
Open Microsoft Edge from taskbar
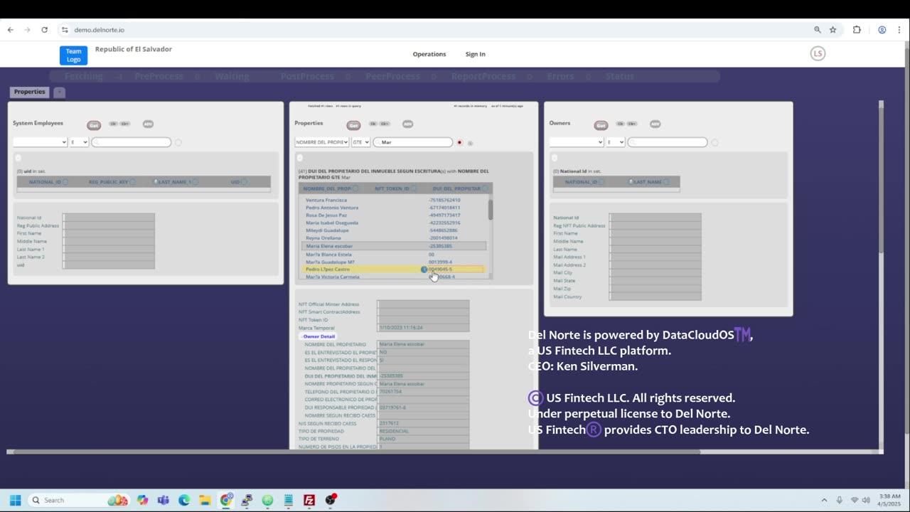(x=184, y=500)
